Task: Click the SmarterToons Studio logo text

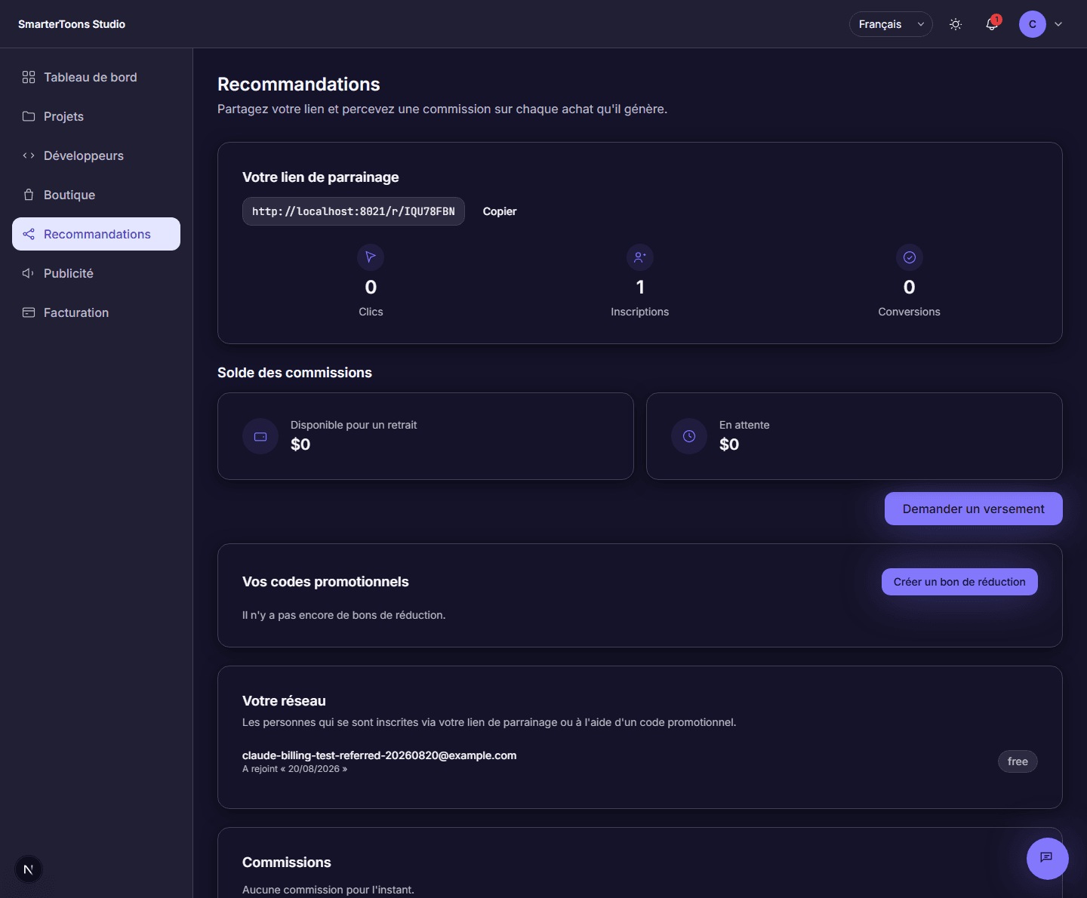Action: tap(72, 24)
